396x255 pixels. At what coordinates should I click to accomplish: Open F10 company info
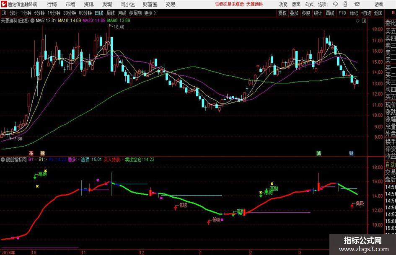point(342,13)
